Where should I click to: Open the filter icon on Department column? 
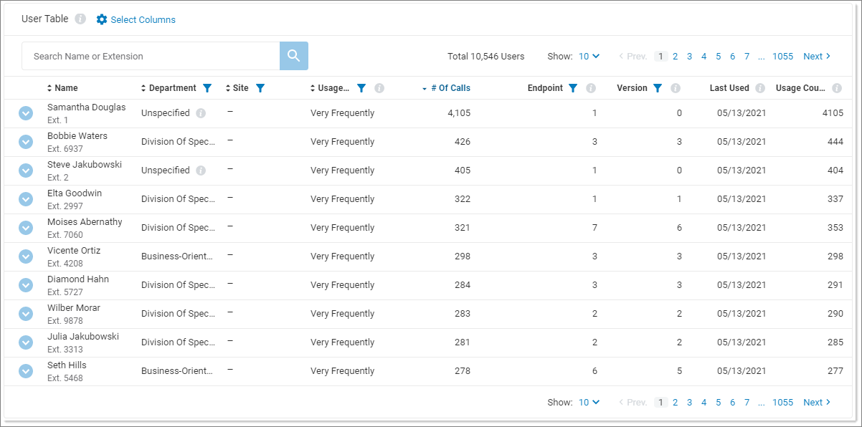pyautogui.click(x=207, y=87)
